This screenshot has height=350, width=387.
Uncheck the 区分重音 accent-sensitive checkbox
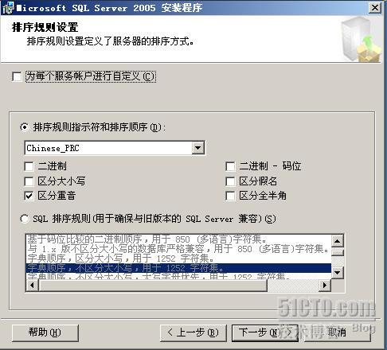point(29,196)
